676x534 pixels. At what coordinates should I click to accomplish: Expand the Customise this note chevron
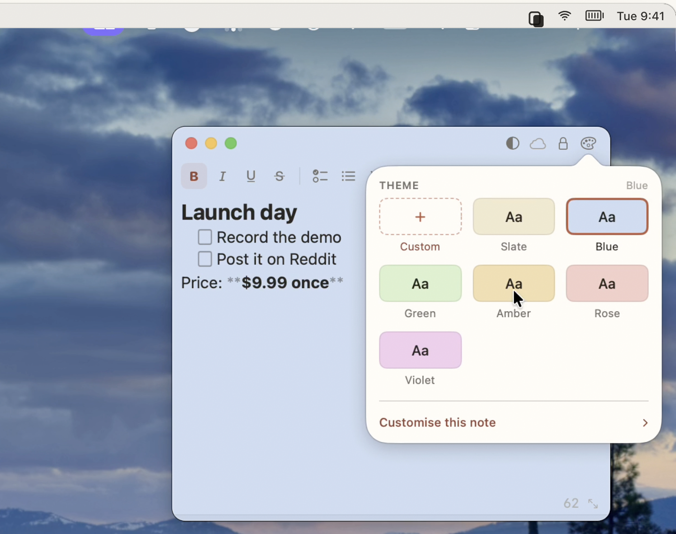point(645,423)
